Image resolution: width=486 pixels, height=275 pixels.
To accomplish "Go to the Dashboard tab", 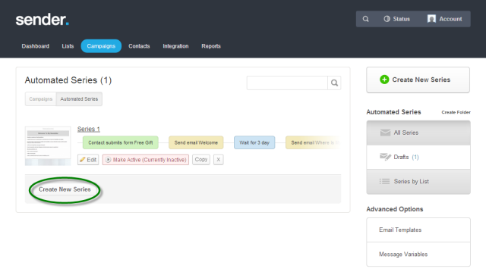I will point(36,46).
